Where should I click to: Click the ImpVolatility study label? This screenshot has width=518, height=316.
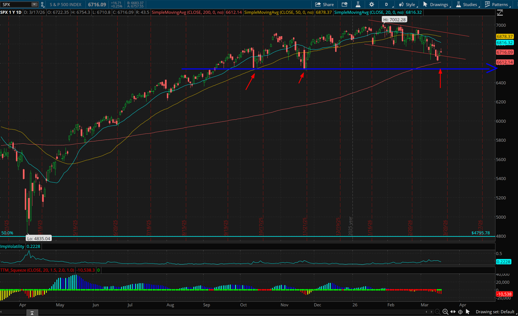(12, 246)
